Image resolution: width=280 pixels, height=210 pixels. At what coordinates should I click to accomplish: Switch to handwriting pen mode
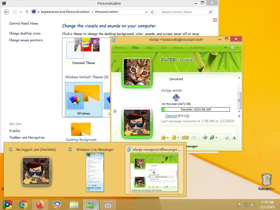coord(227,138)
